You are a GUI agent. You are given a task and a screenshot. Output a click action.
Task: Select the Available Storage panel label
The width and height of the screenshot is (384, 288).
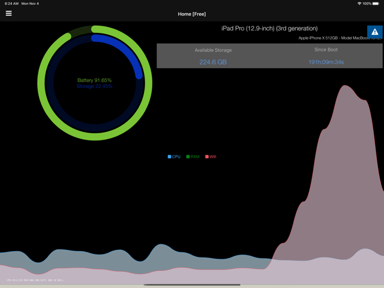(x=213, y=50)
